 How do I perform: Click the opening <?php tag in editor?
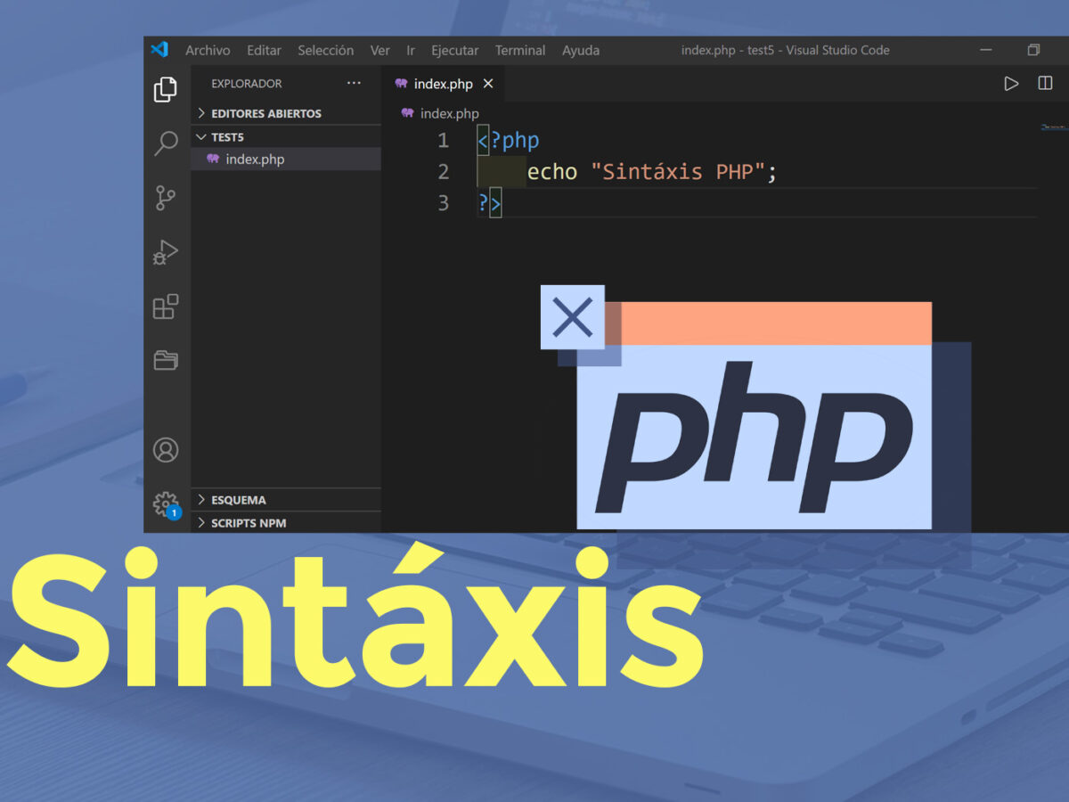coord(509,141)
